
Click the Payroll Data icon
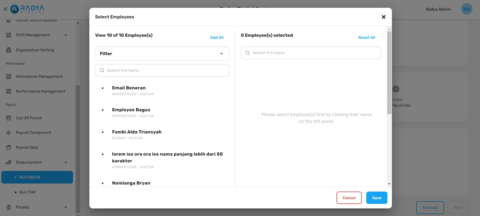(x=9, y=147)
